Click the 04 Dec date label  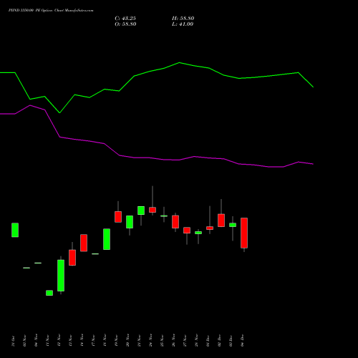[x=242, y=341]
